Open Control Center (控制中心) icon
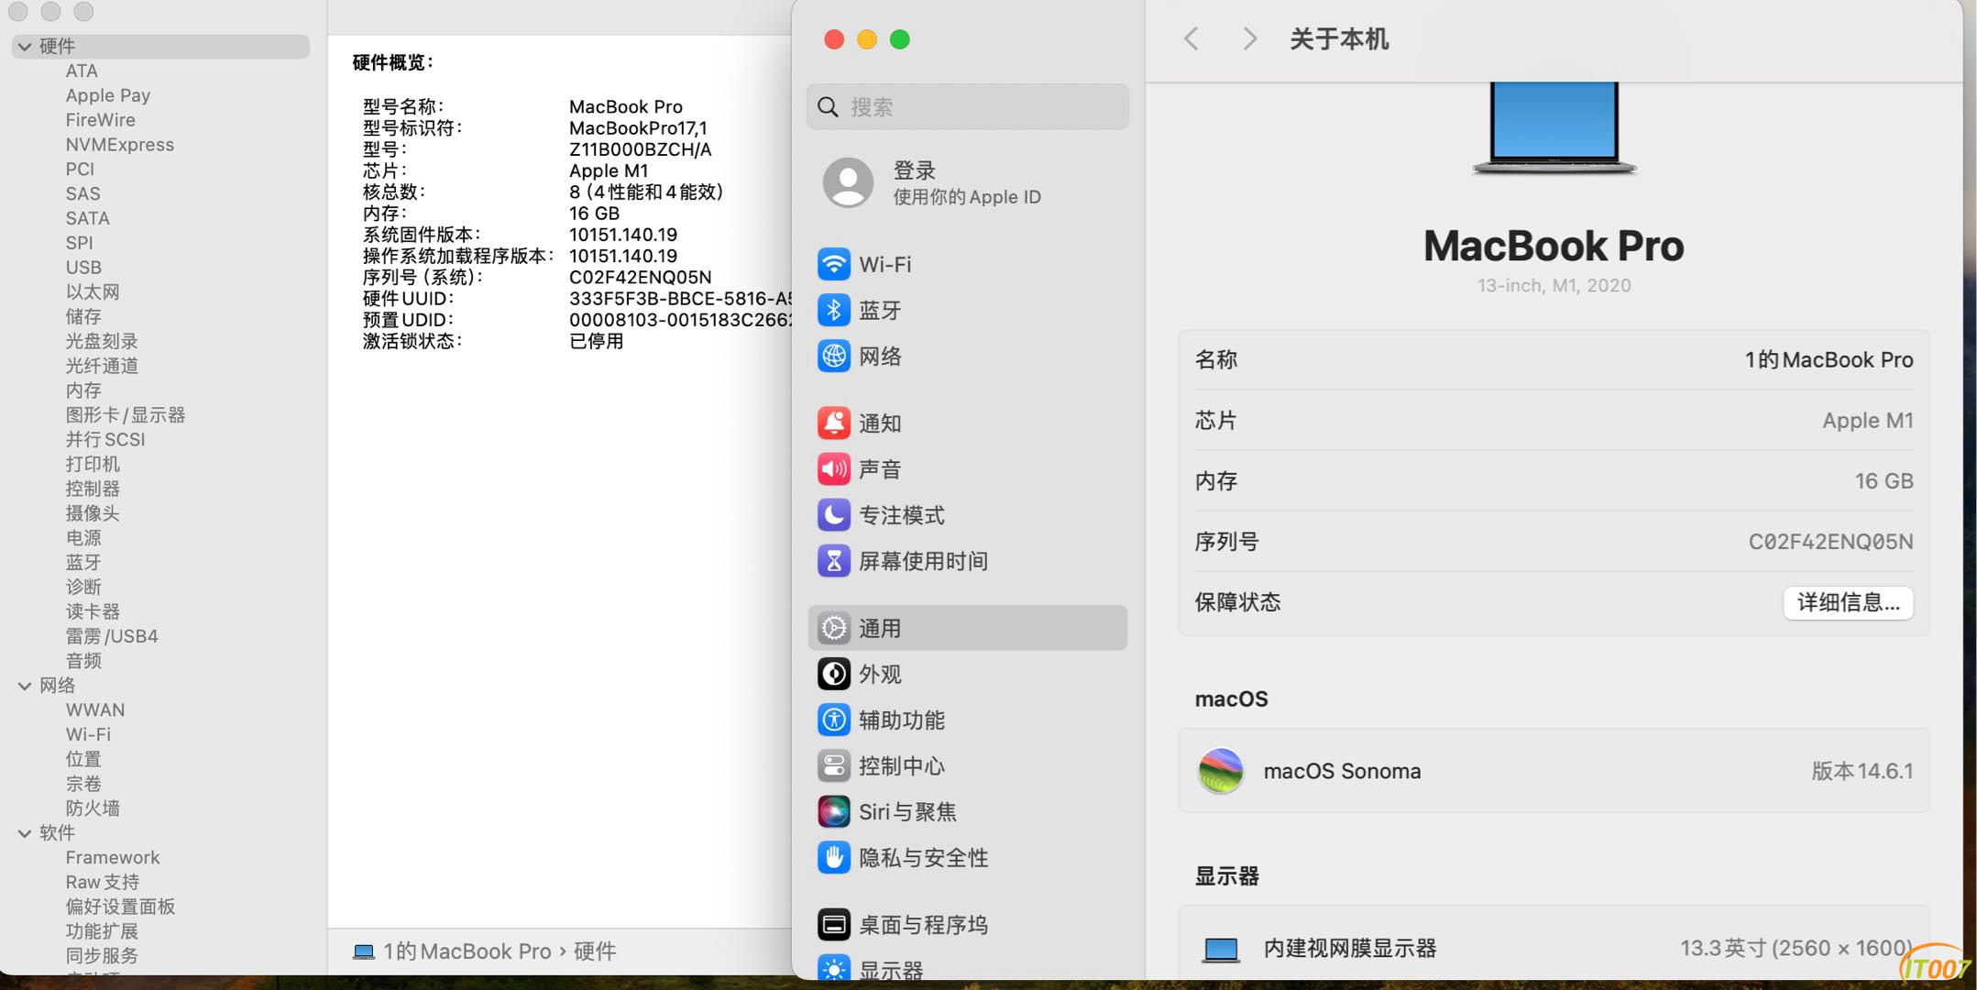The width and height of the screenshot is (1977, 990). pos(833,765)
